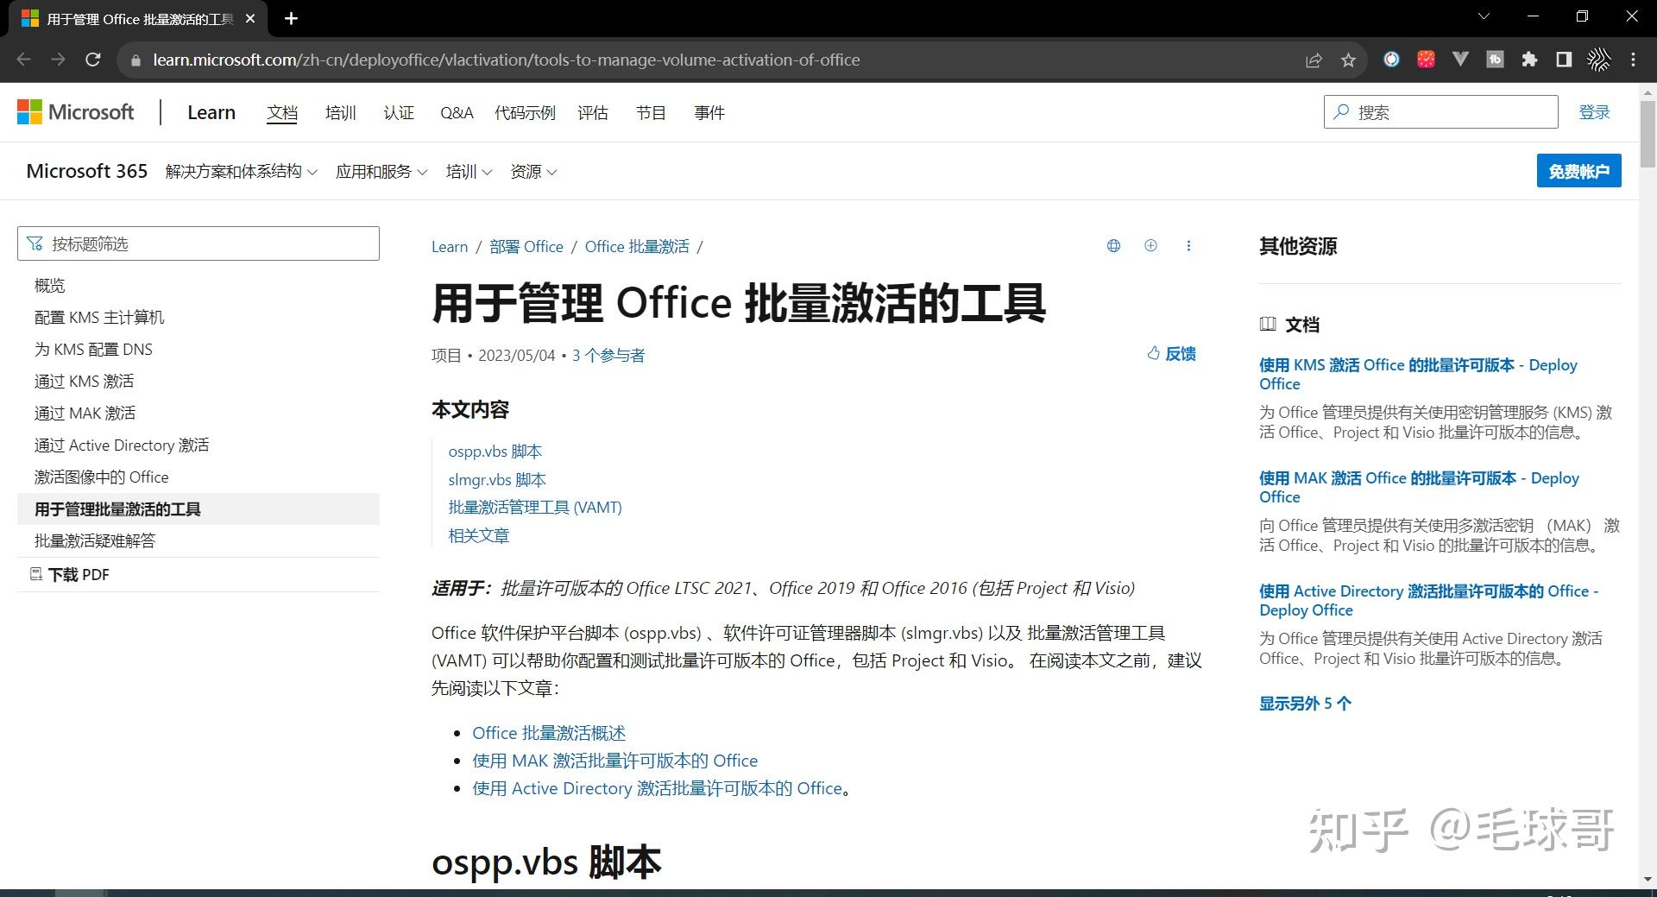Image resolution: width=1657 pixels, height=897 pixels.
Task: Open Chrome three-dot menu
Action: (x=1633, y=60)
